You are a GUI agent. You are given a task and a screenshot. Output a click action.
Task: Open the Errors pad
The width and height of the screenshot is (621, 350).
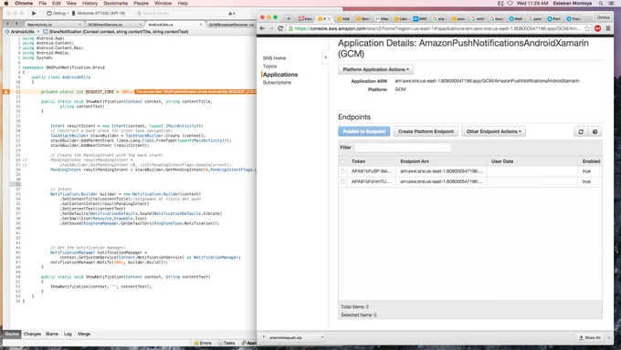tap(203, 343)
